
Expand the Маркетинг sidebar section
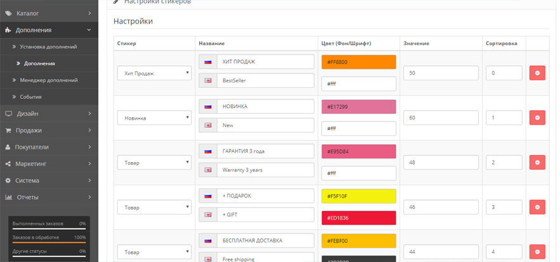pos(48,164)
